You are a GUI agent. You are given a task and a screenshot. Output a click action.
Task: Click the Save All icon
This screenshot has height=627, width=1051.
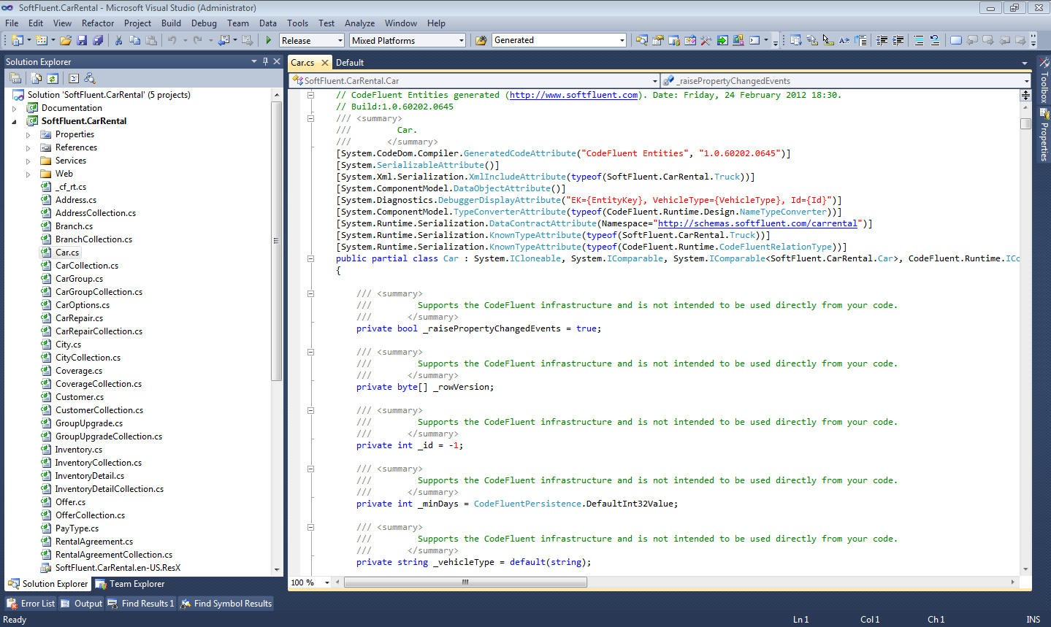coord(99,39)
